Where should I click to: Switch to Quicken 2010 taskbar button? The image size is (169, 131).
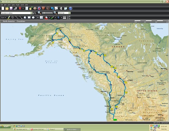[38, 129]
